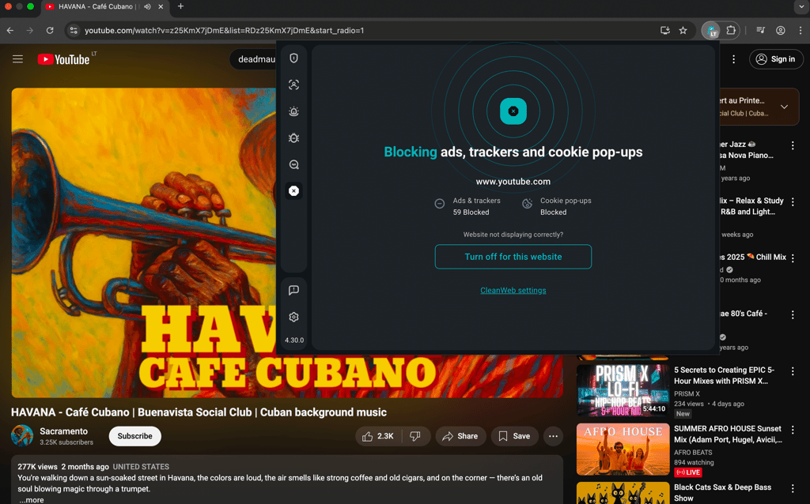This screenshot has width=810, height=504.
Task: Open the AFRO HOUSE live thumbnail
Action: pyautogui.click(x=623, y=449)
